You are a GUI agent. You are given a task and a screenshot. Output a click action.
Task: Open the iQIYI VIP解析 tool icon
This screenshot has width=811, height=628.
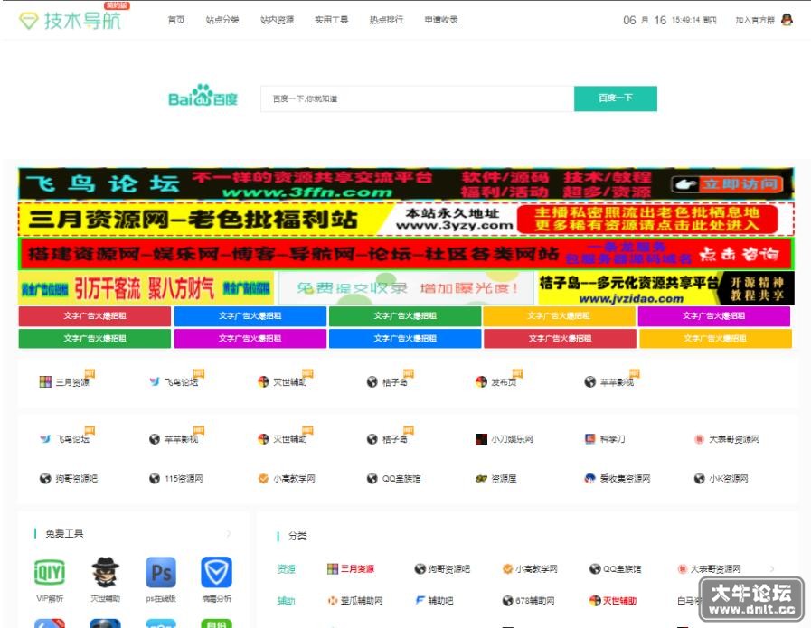click(x=50, y=573)
